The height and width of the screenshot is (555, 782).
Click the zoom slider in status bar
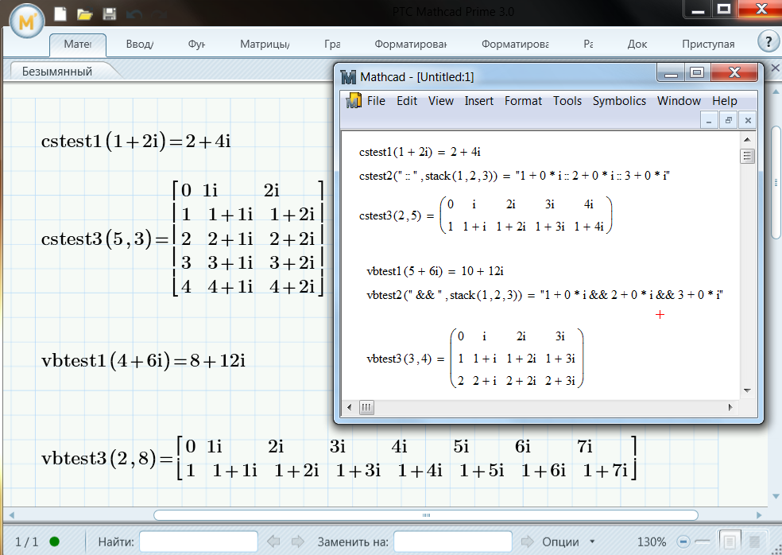click(703, 541)
